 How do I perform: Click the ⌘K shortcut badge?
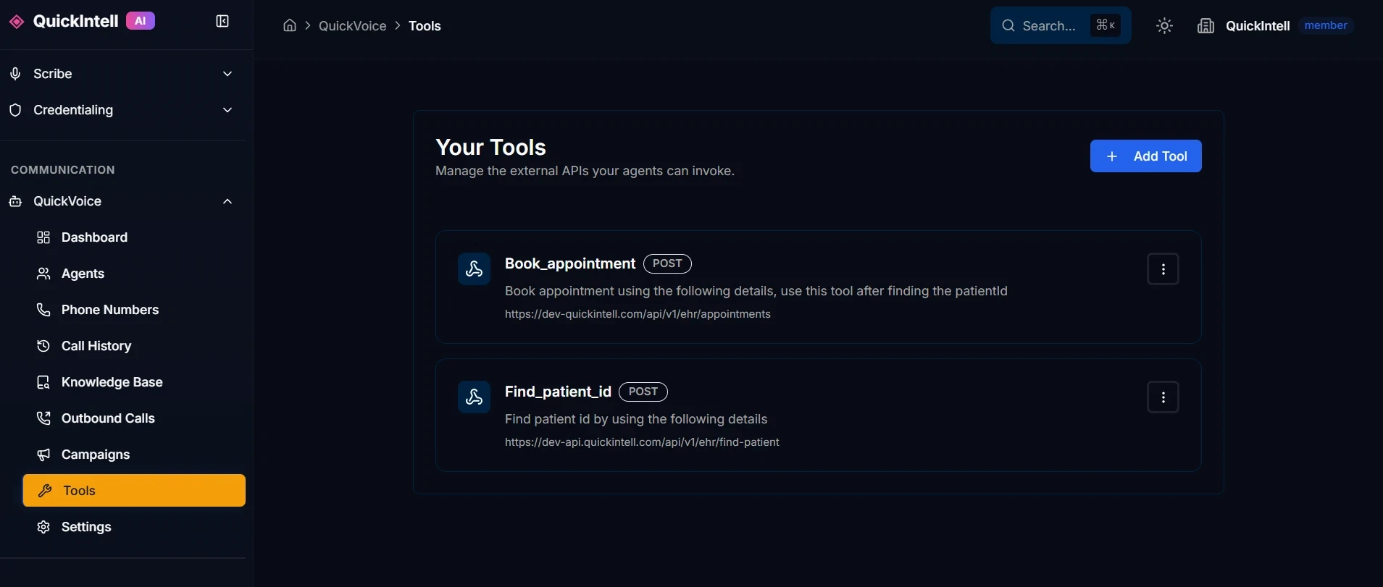pos(1106,25)
